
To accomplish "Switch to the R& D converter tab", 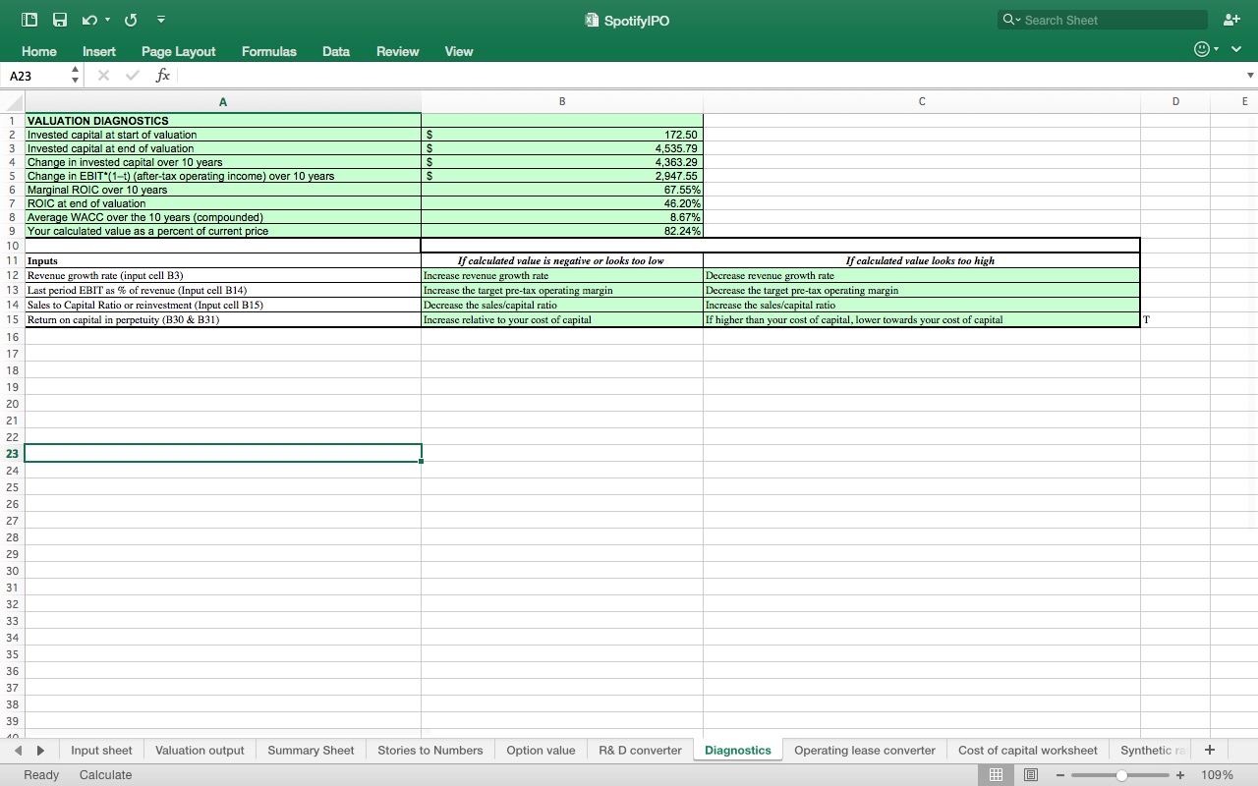I will [x=640, y=750].
